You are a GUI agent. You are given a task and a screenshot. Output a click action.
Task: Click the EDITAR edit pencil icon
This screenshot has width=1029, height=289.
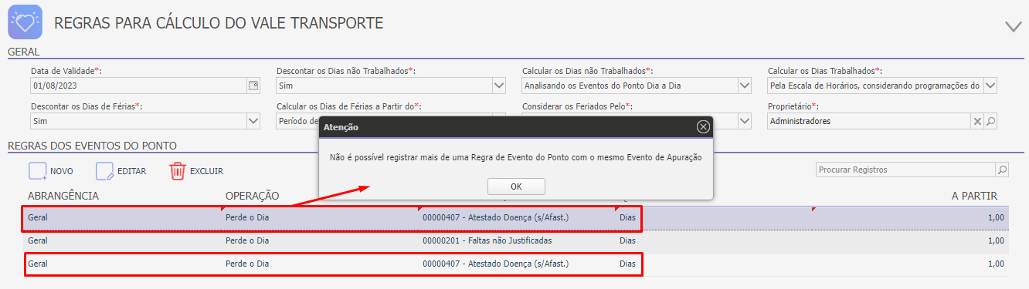click(104, 171)
